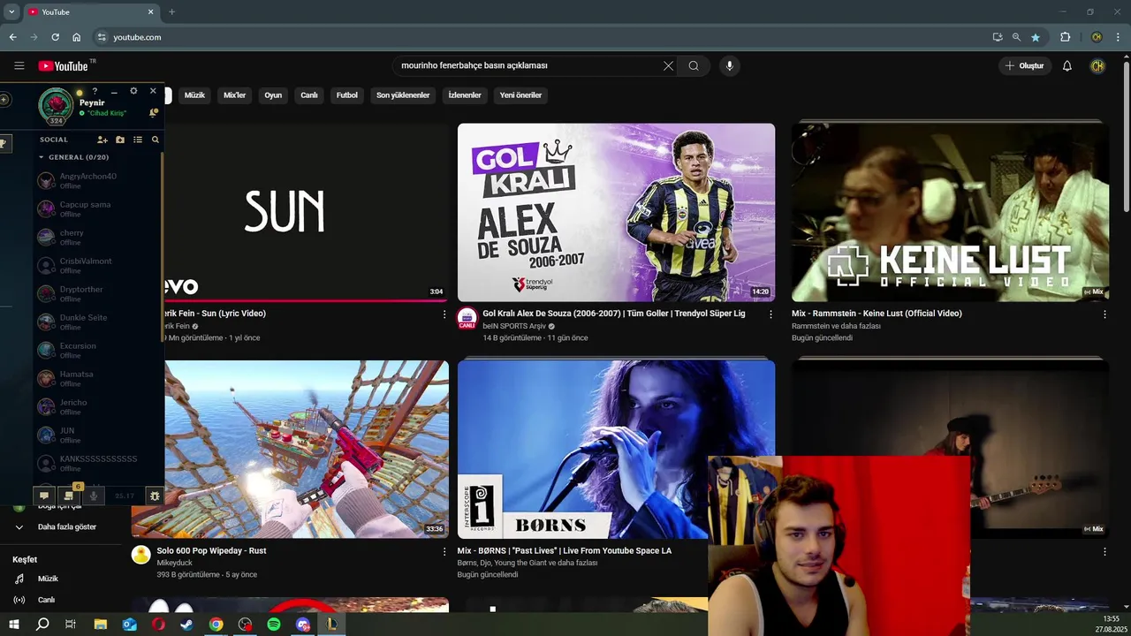Open the friends list view options icon
1131x636 pixels.
138,140
